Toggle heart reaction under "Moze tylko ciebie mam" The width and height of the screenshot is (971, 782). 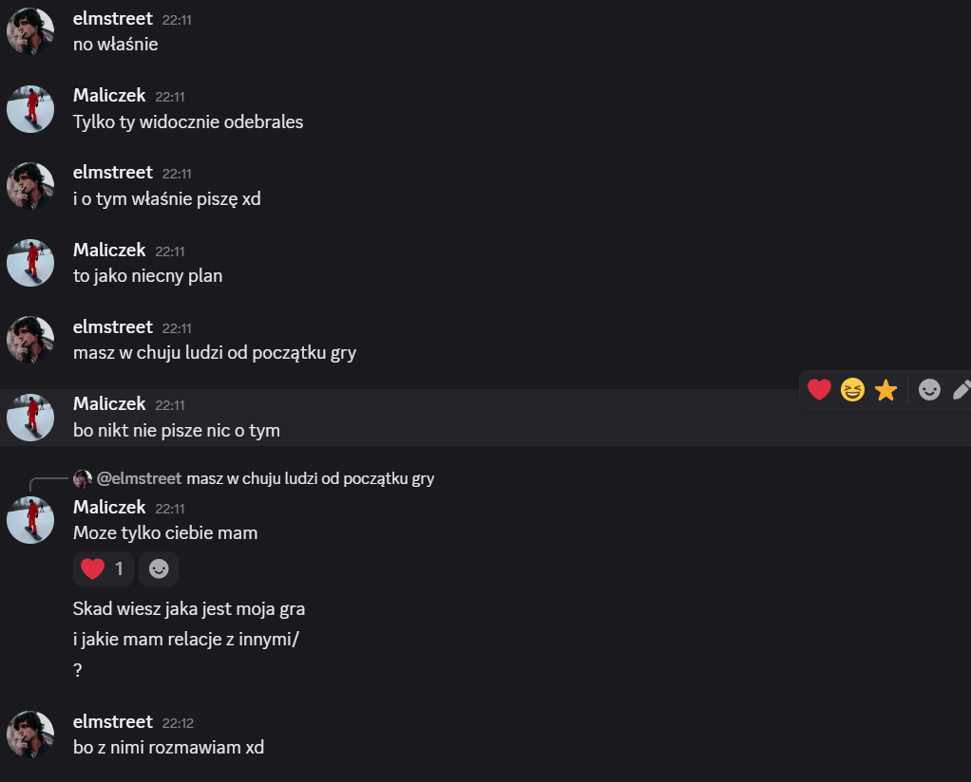(x=104, y=568)
